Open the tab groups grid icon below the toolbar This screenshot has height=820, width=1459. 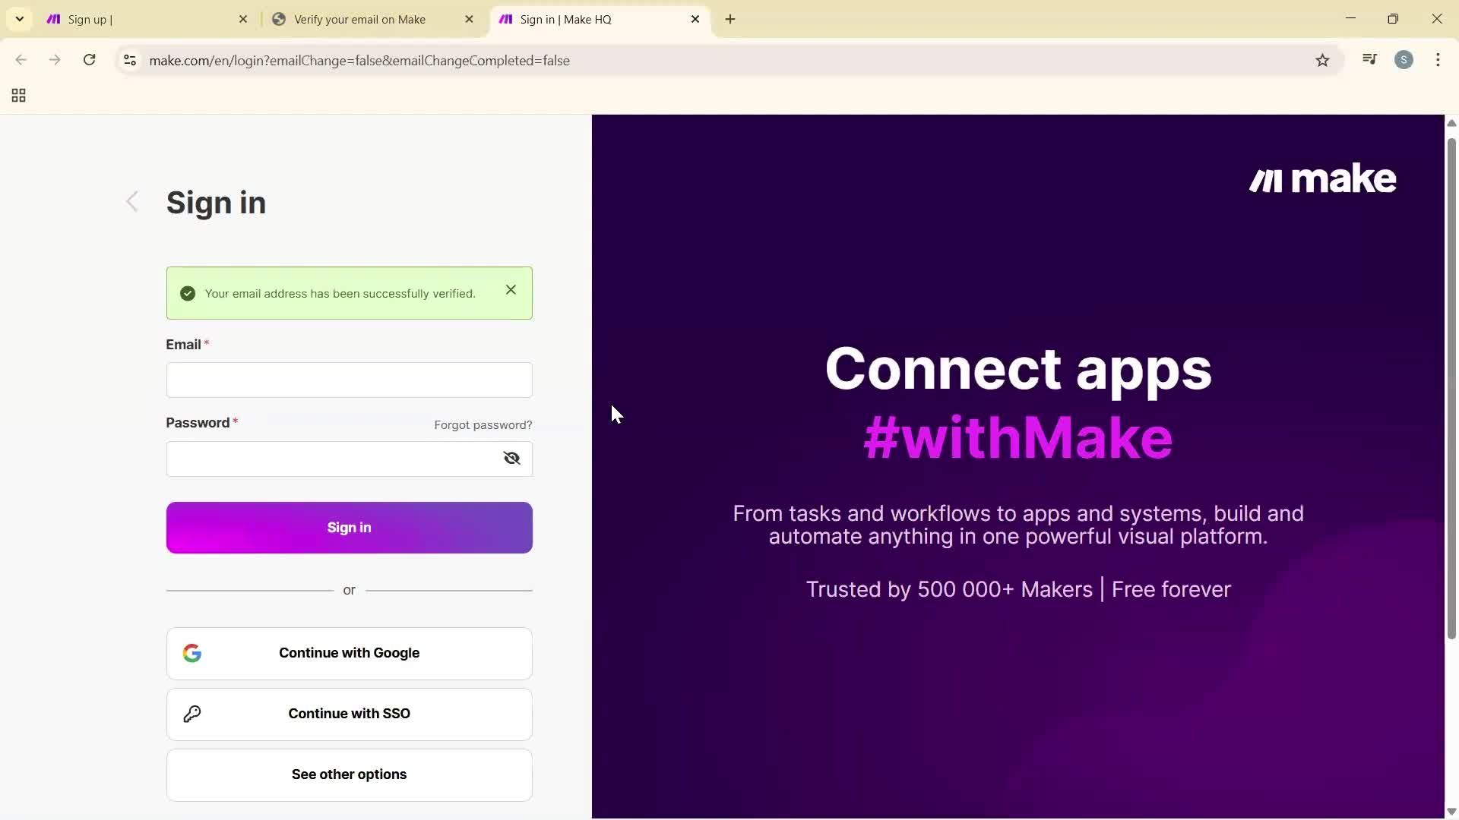(x=17, y=96)
